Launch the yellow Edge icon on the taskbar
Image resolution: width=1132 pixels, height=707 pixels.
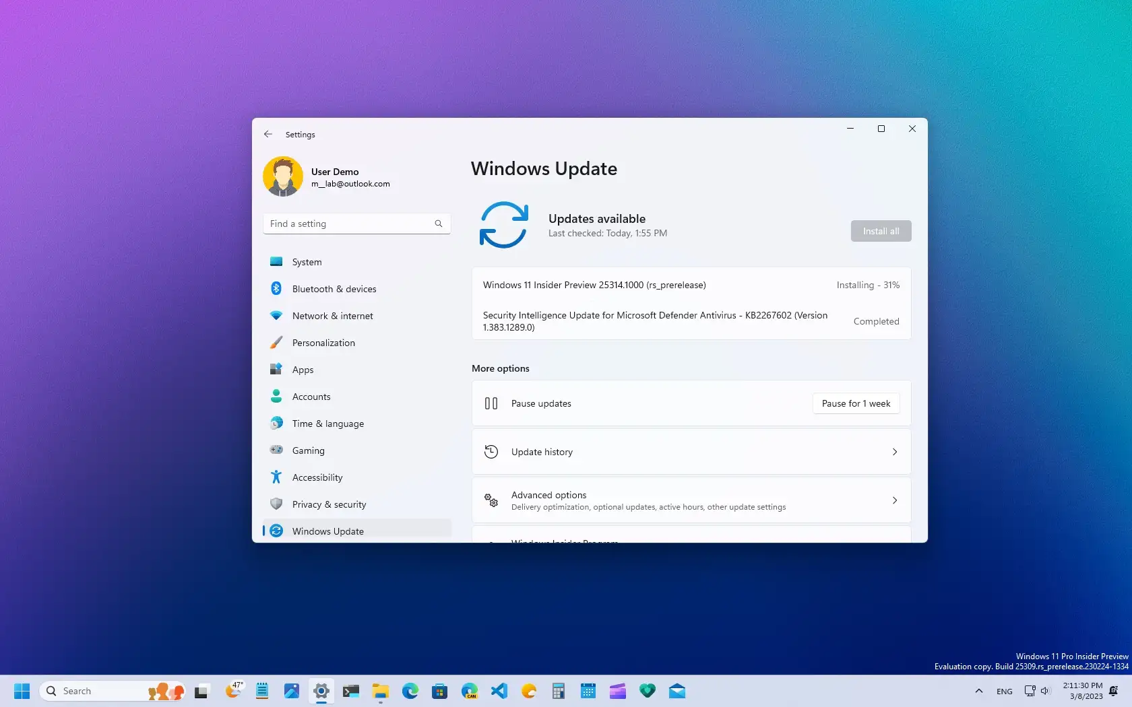[529, 691]
